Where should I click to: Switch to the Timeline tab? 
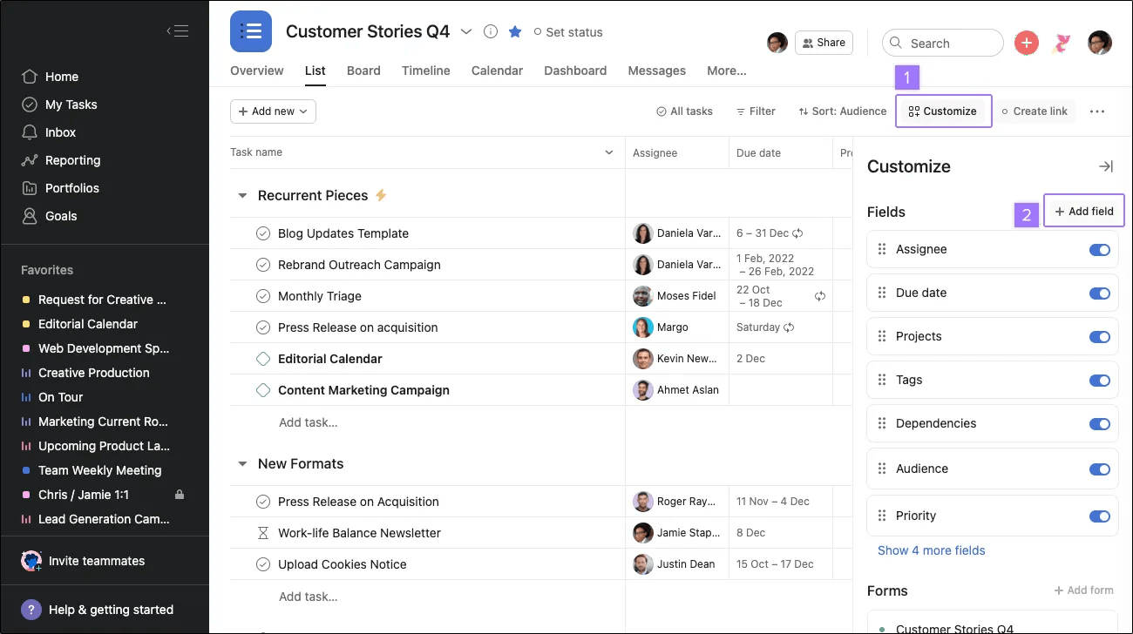tap(425, 71)
